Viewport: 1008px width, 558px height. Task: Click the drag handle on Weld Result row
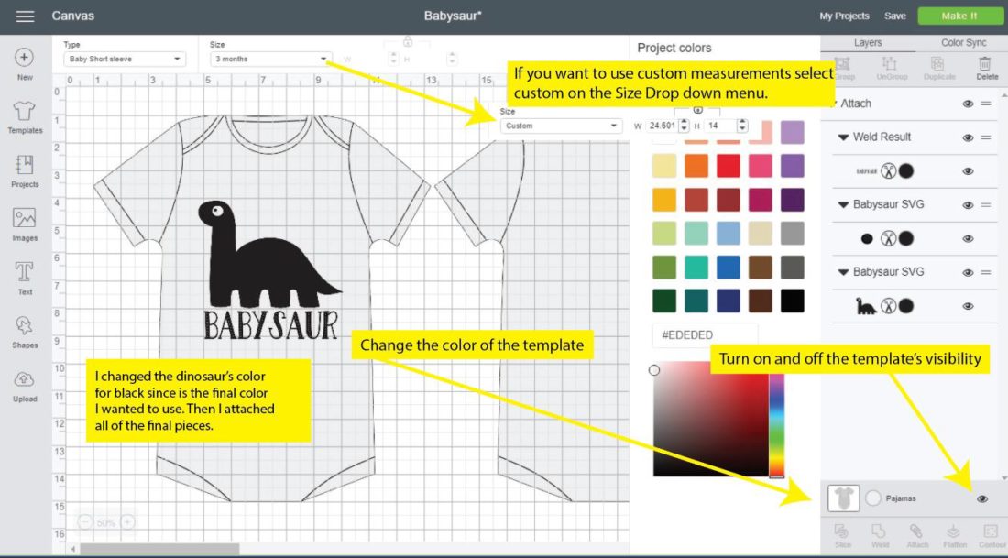986,137
